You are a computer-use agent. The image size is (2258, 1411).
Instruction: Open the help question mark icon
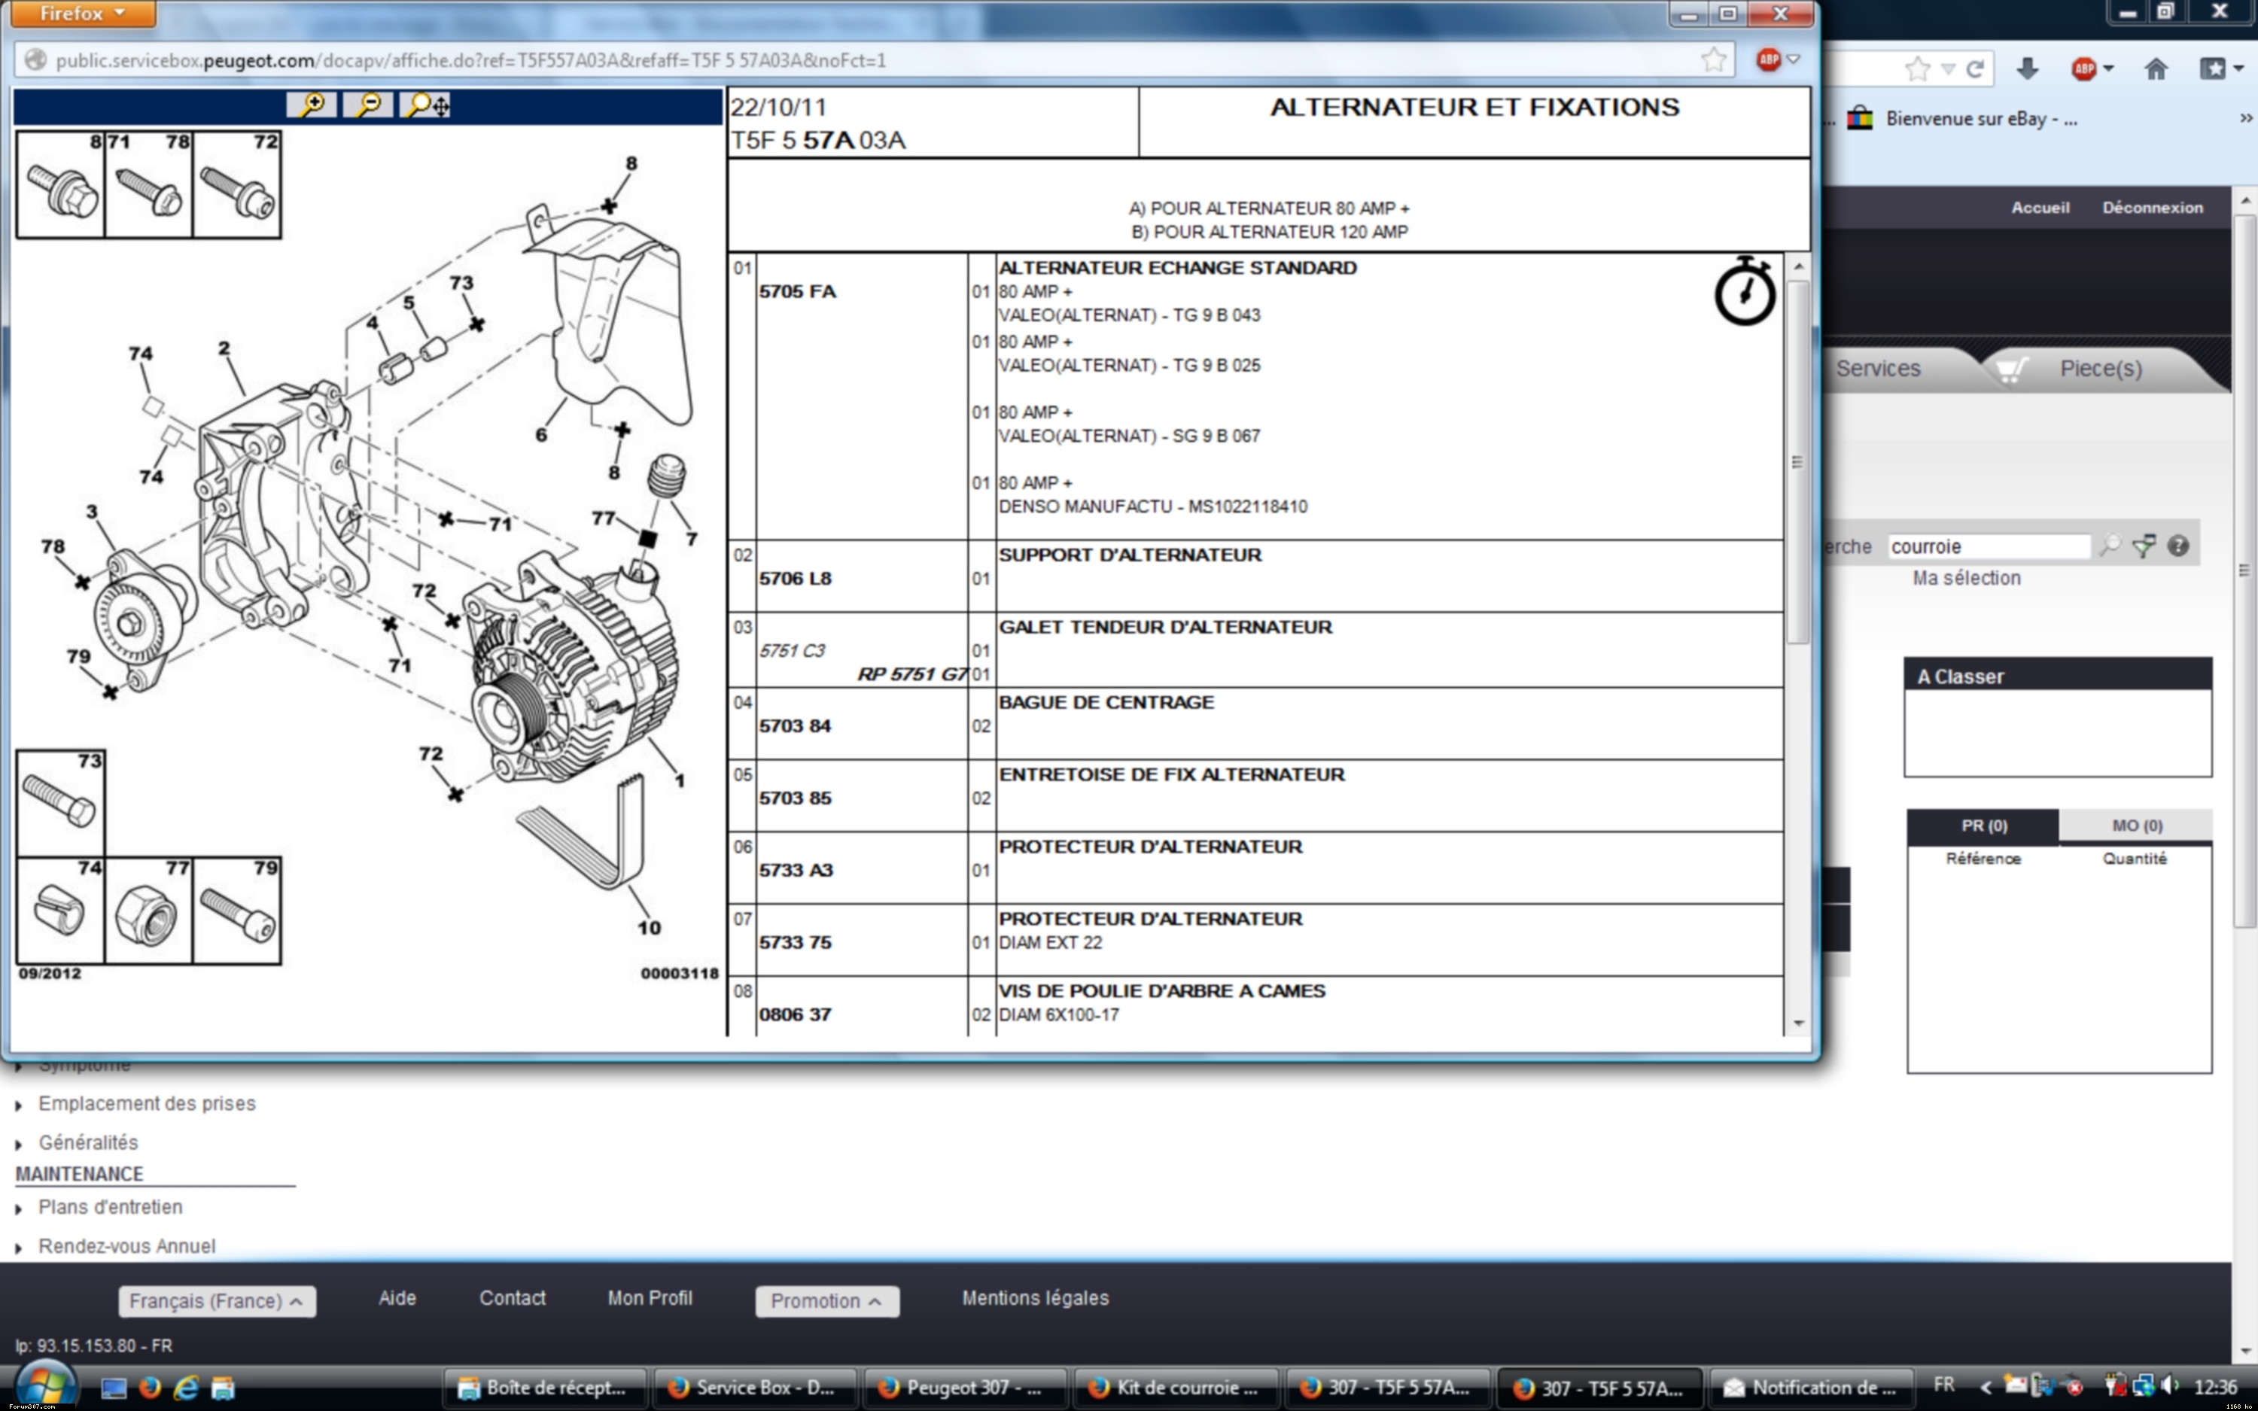coord(2177,546)
